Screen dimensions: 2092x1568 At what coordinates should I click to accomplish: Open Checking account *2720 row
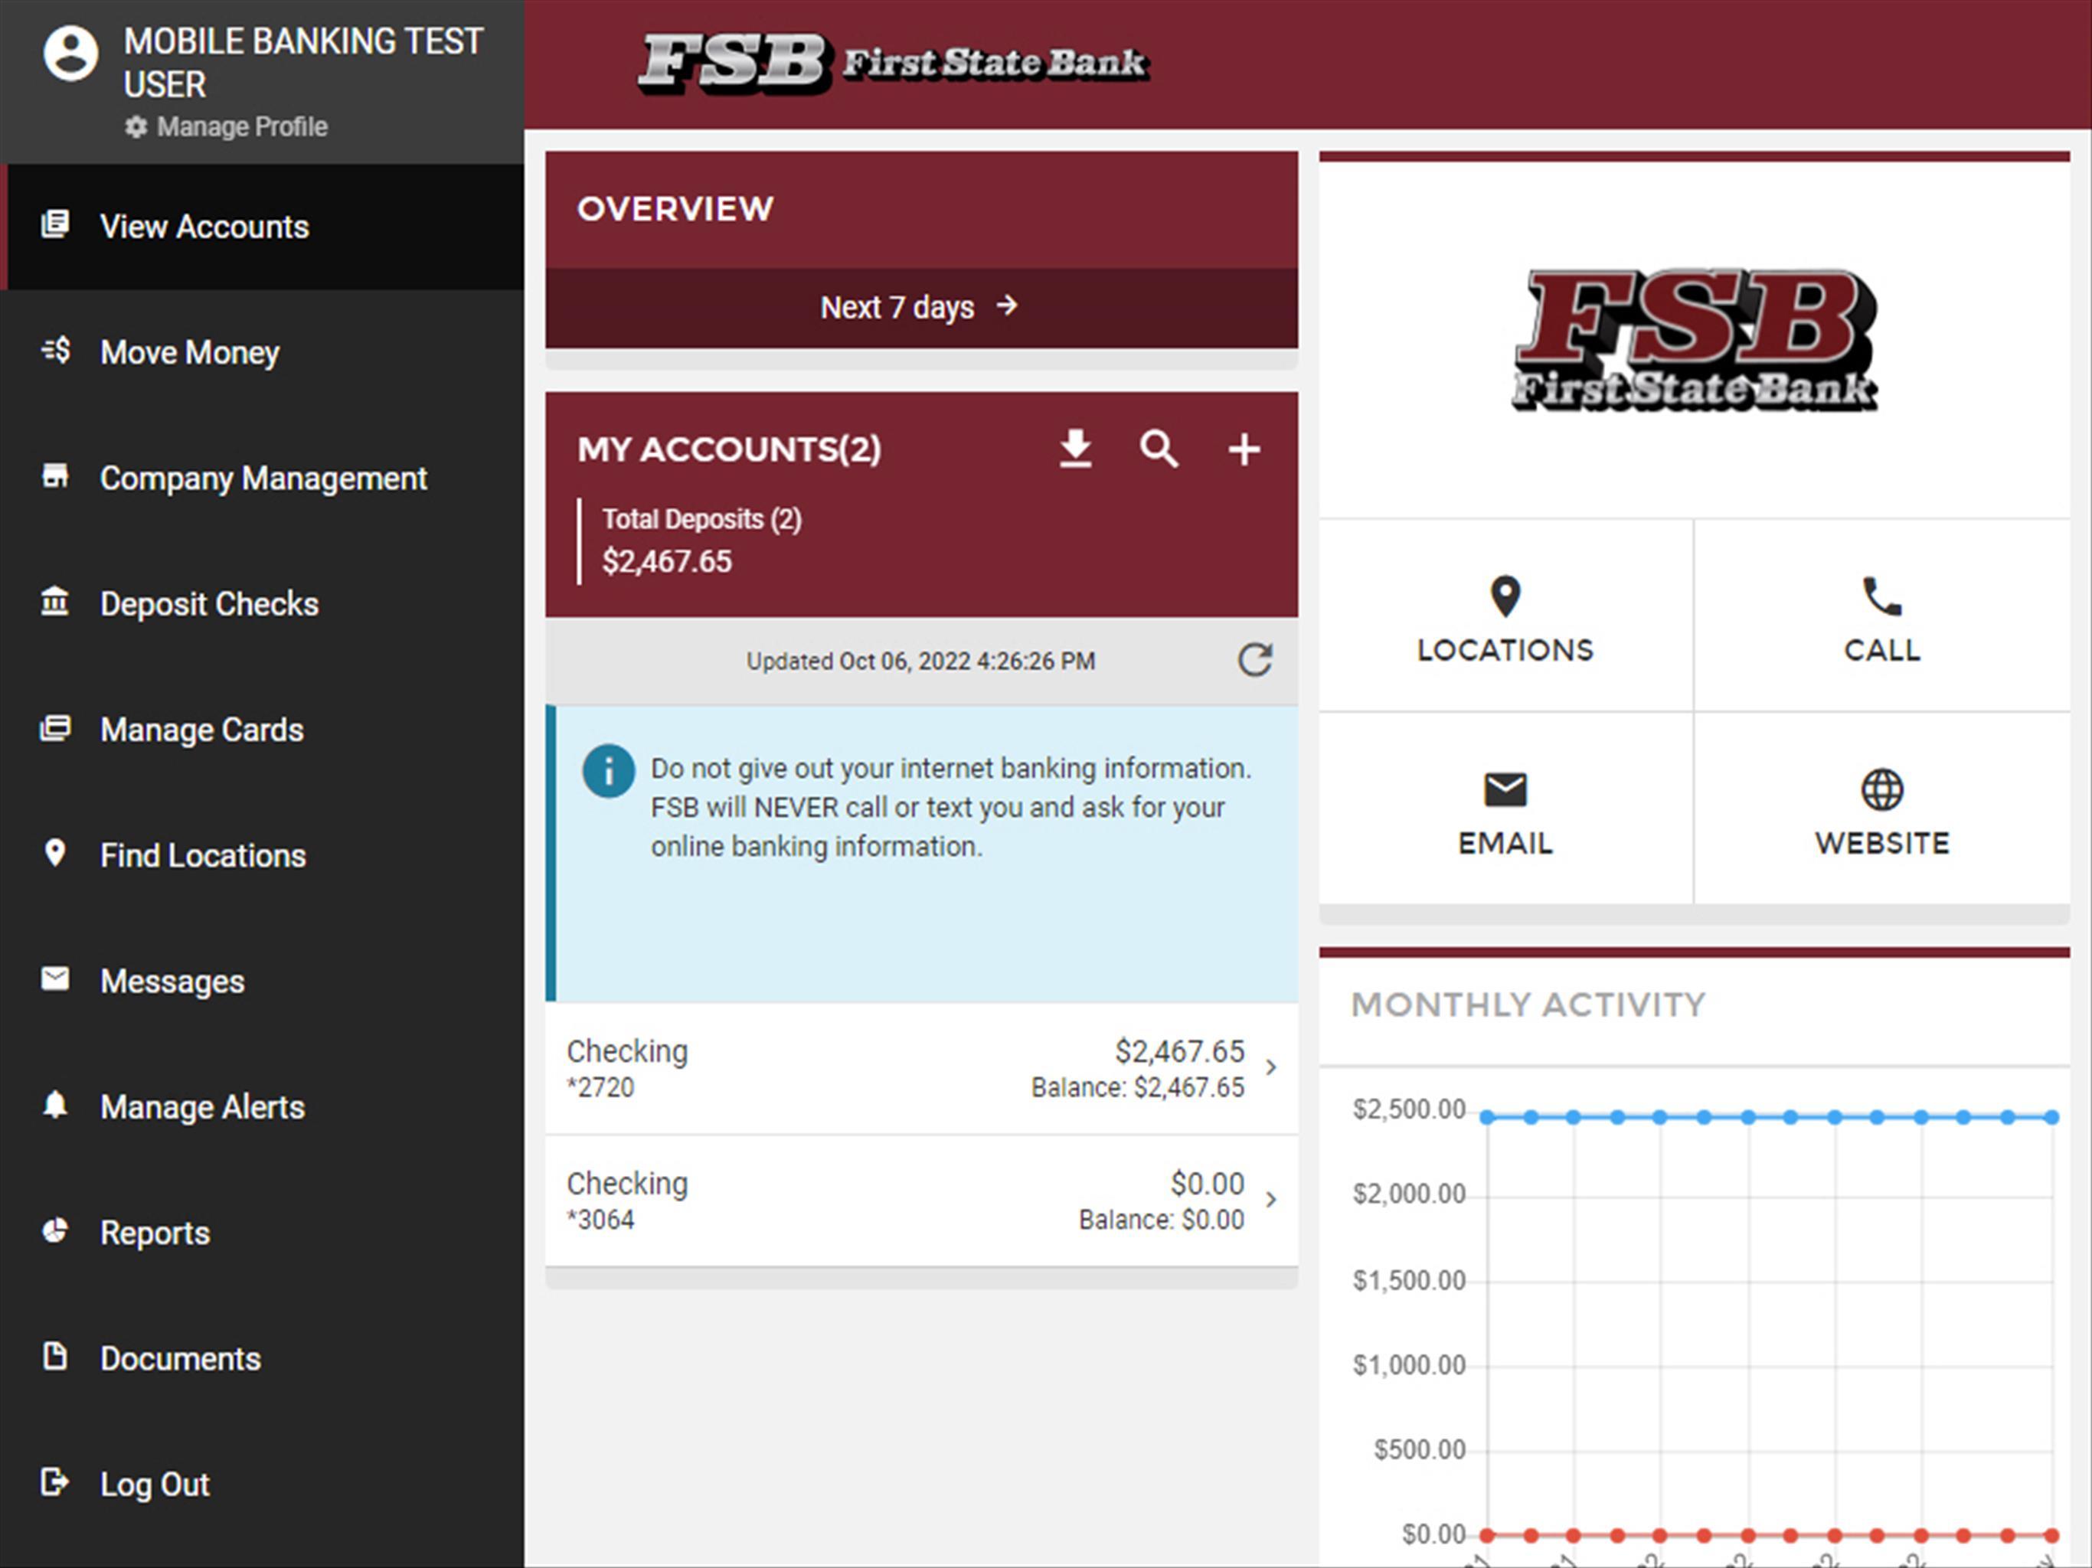(921, 1069)
